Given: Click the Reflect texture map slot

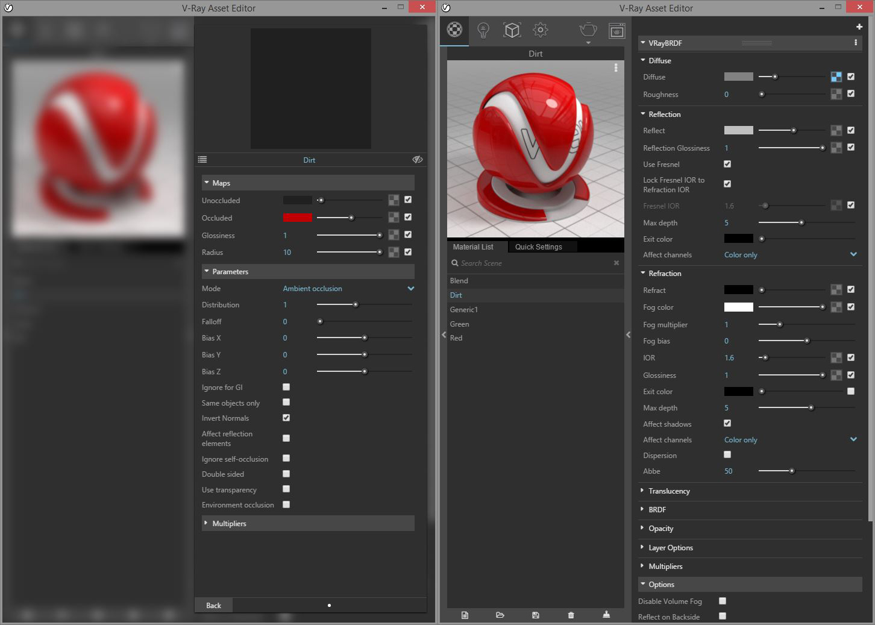Looking at the screenshot, I should coord(836,130).
